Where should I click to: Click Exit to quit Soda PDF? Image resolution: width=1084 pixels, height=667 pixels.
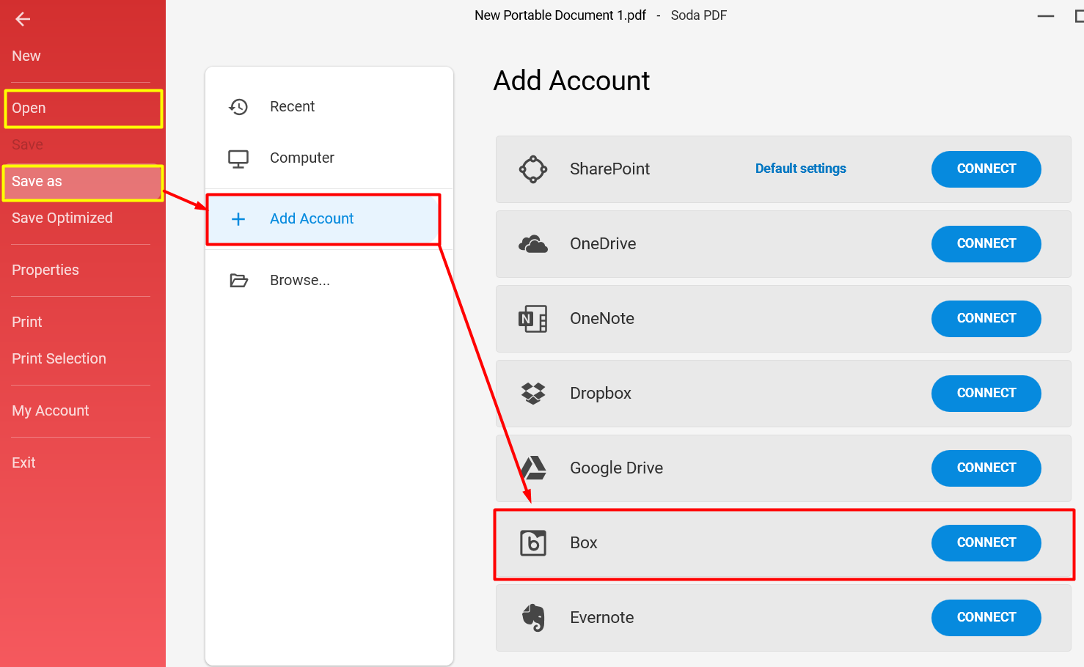(23, 463)
